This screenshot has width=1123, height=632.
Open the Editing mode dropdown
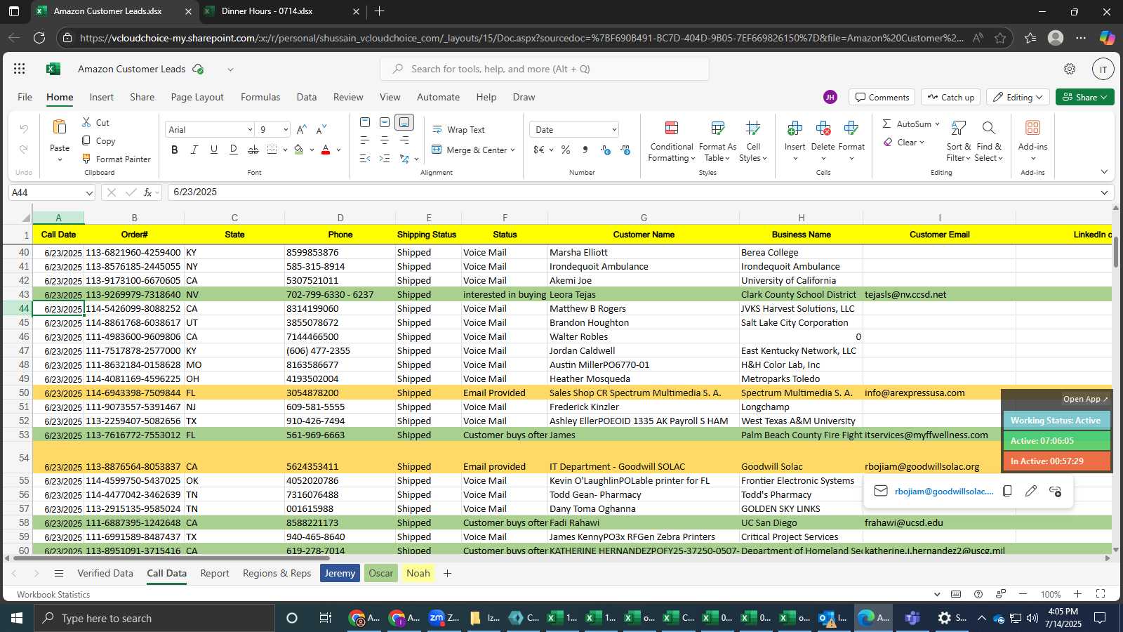click(x=1017, y=97)
